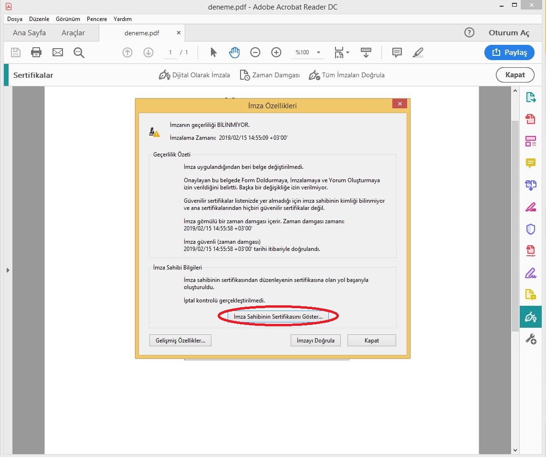Open the Görünüm menu

click(x=68, y=19)
